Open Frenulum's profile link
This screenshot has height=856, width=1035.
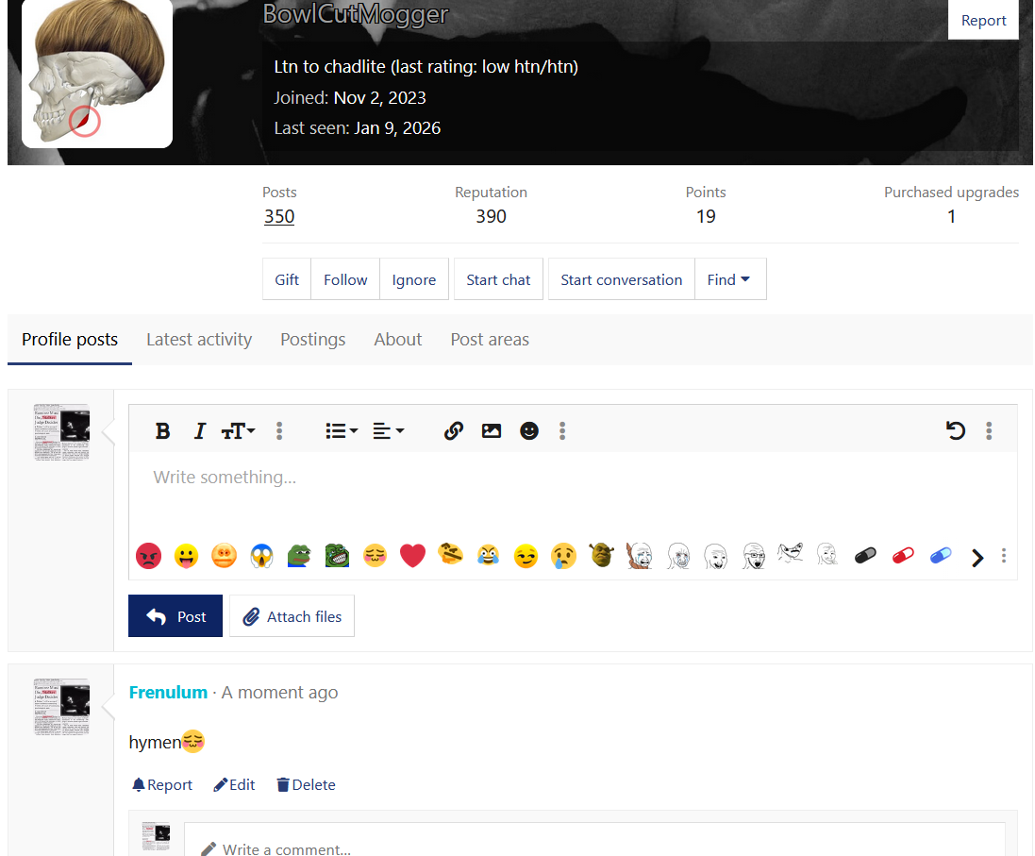[168, 692]
